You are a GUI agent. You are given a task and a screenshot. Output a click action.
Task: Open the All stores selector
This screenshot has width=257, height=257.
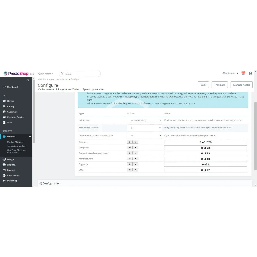tap(231, 74)
